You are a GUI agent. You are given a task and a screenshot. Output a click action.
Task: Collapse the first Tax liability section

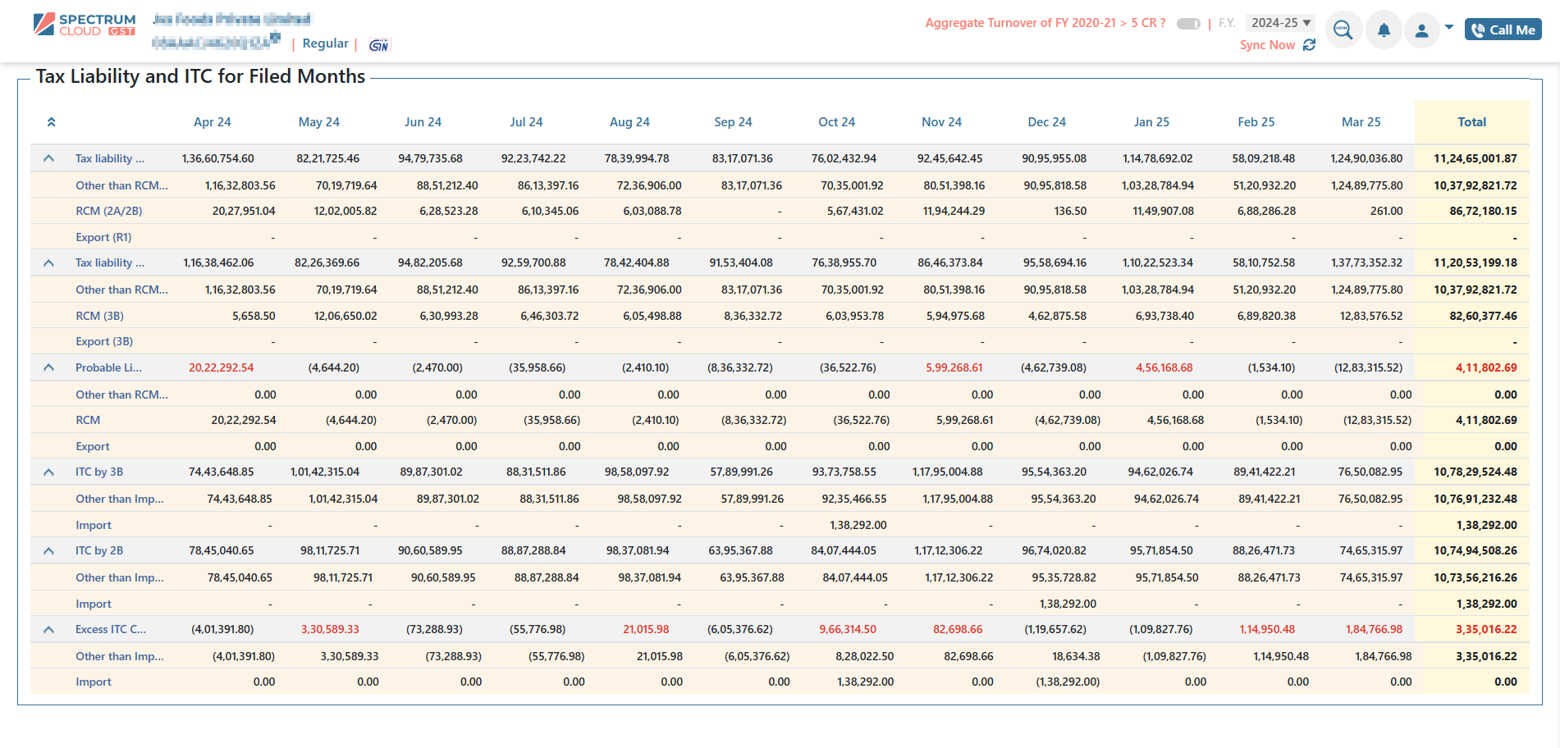coord(48,157)
